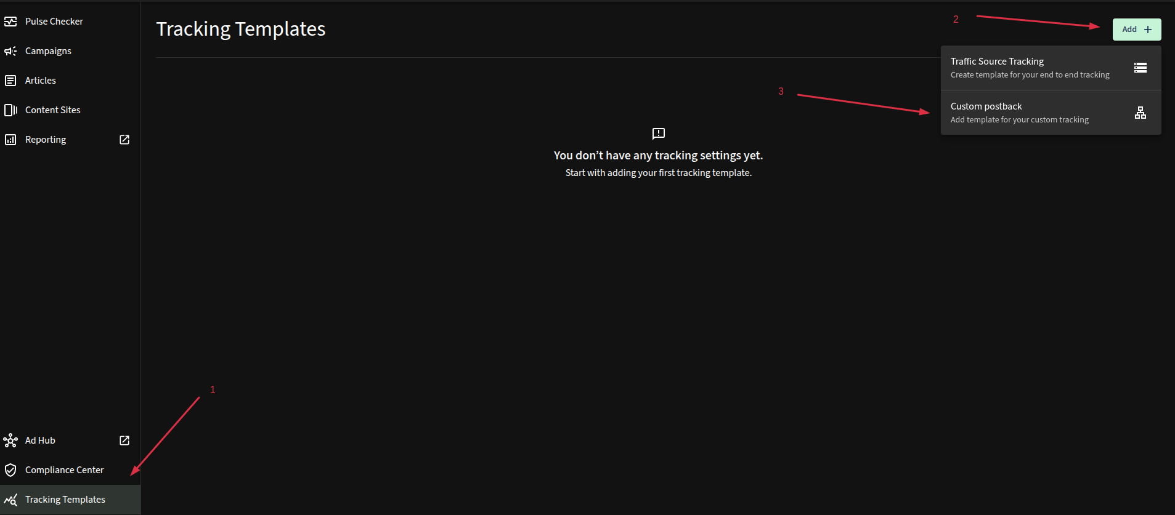Go to Articles via its sidebar label
Viewport: 1175px width, 515px height.
point(41,81)
